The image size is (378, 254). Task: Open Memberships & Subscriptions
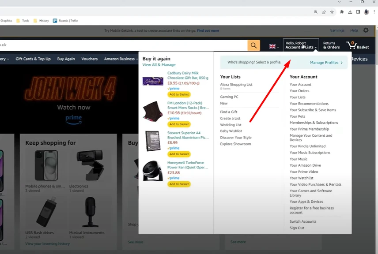pos(314,123)
